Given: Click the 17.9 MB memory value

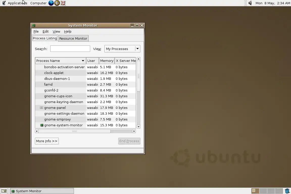Looking at the screenshot, I should (107, 108).
